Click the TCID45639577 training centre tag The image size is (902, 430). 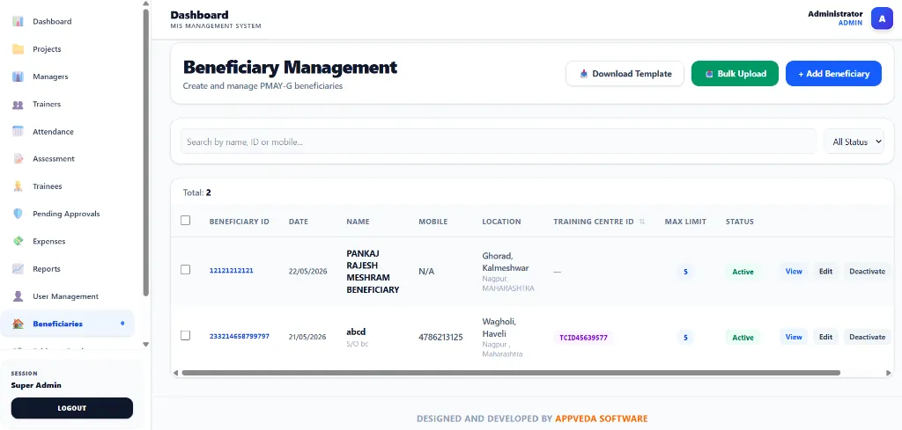click(x=583, y=338)
